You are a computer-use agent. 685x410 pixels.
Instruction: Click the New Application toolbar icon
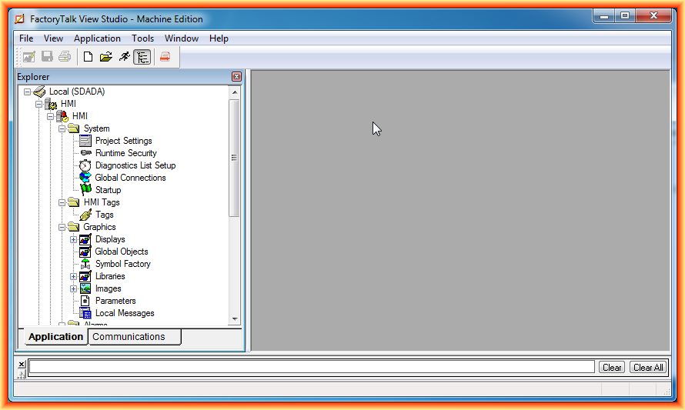click(x=89, y=57)
